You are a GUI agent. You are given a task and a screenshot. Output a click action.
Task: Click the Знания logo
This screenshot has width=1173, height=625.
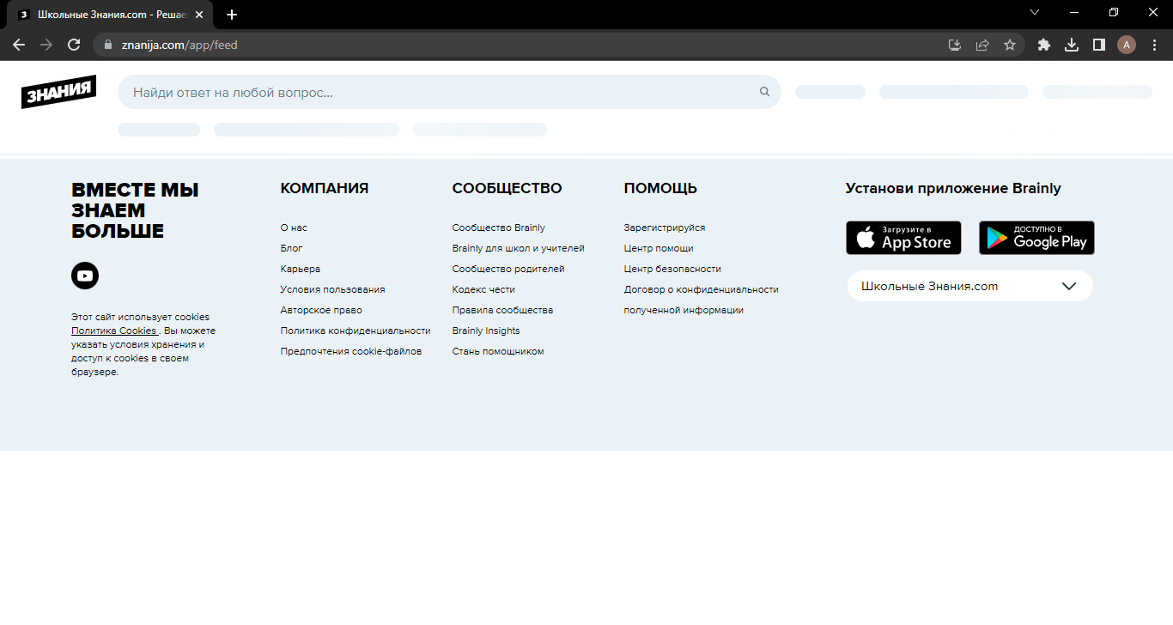coord(58,92)
